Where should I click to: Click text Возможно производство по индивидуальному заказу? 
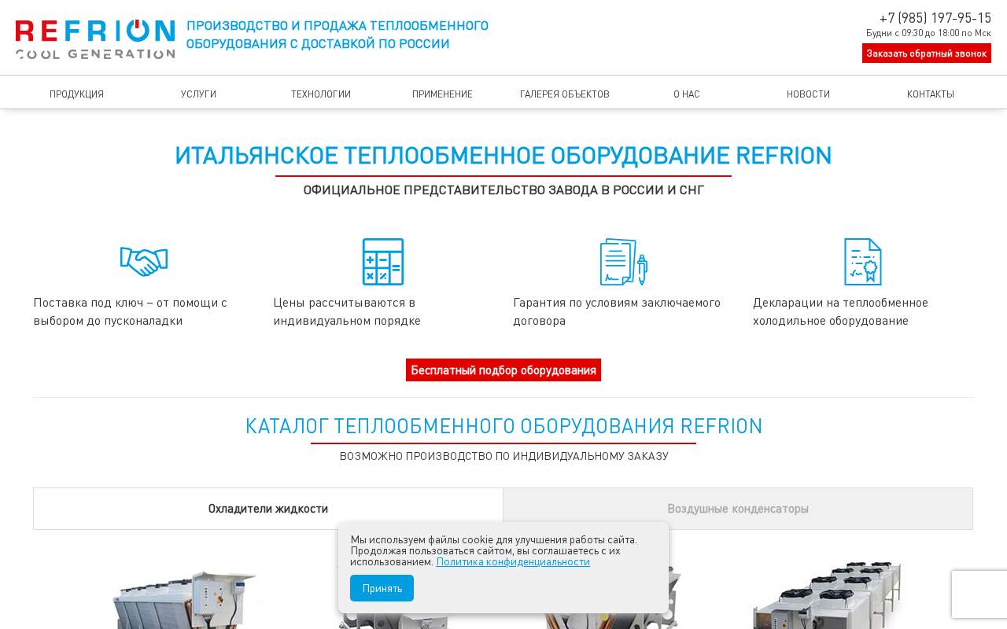pos(503,456)
